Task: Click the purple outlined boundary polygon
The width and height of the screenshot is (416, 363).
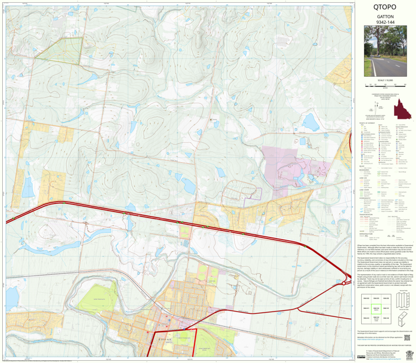Action: (252, 197)
